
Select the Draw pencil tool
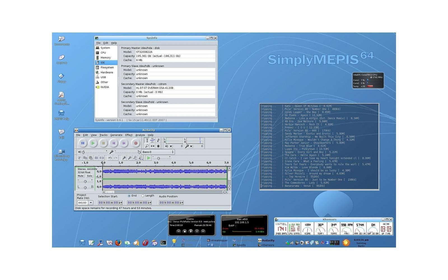coord(158,141)
